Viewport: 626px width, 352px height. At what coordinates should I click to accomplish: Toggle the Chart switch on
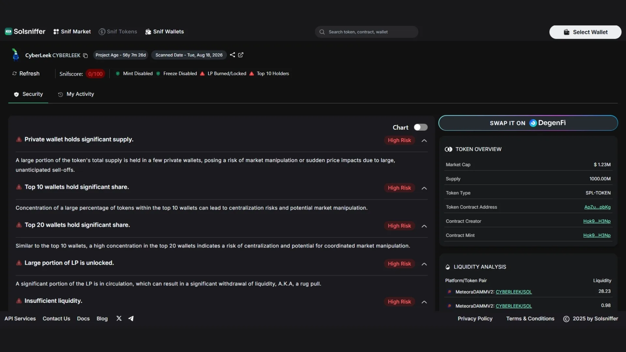421,127
